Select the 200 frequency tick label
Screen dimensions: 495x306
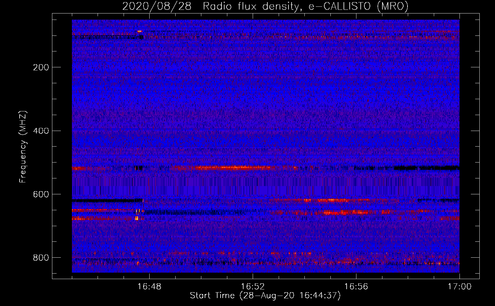point(41,67)
